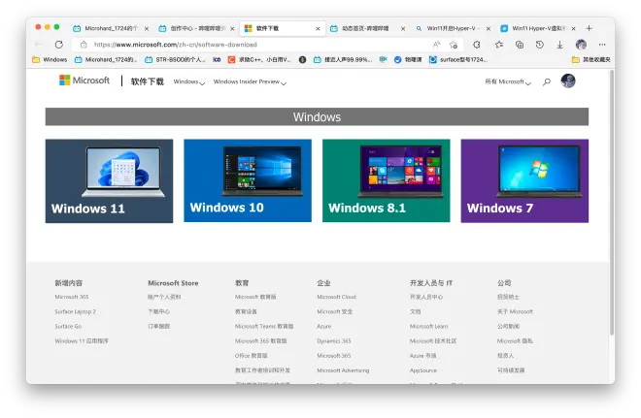Add this page to favorites with the star-plus icon
The width and height of the screenshot is (641, 418).
pos(453,45)
